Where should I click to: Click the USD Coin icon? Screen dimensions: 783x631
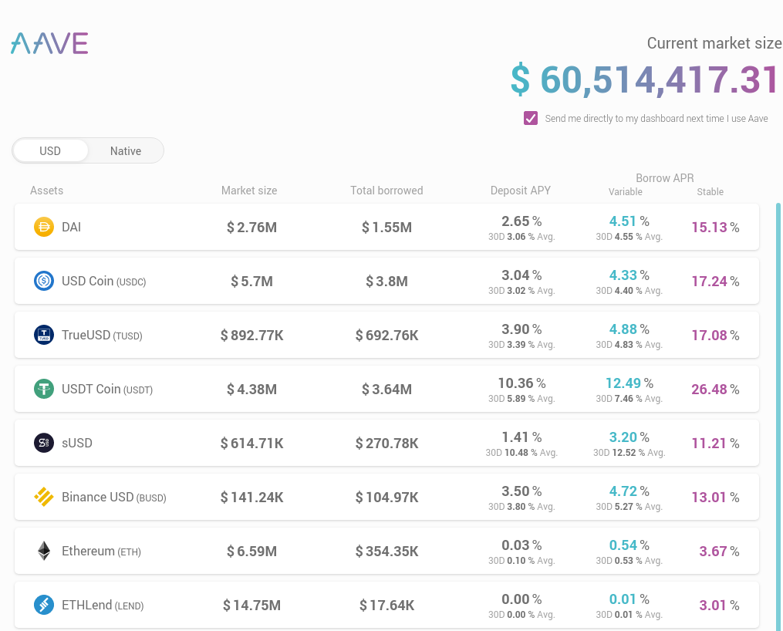pos(44,281)
